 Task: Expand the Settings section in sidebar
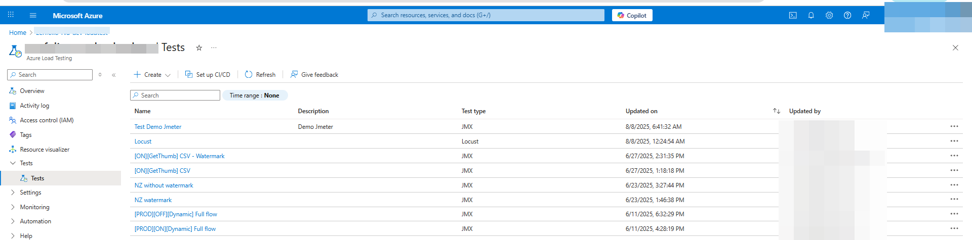point(30,193)
